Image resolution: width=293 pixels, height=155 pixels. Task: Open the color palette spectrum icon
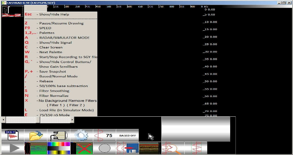pos(59,148)
